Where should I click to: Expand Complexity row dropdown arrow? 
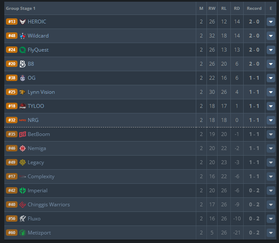tap(271, 176)
